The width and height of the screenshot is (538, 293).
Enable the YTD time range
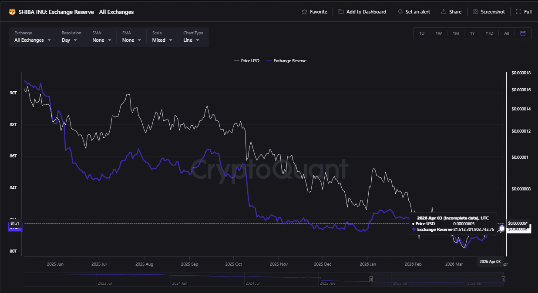pyautogui.click(x=489, y=33)
